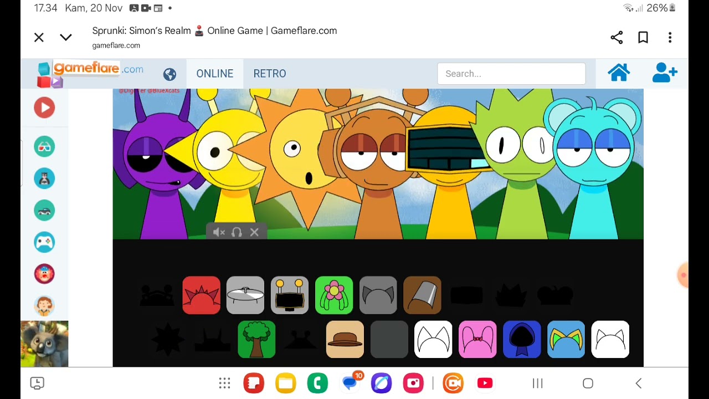709x399 pixels.
Task: Pick the yellow-antenna black screen character icon
Action: click(290, 295)
